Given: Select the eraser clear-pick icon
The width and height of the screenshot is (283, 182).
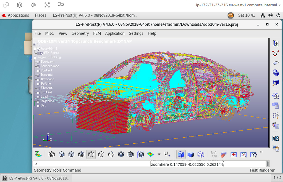Looking at the screenshot, I should 224,154.
